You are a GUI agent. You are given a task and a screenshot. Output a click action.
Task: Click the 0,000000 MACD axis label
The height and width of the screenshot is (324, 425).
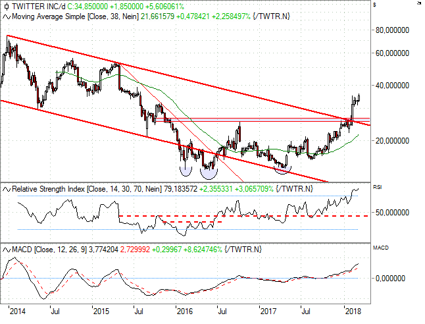click(x=390, y=279)
